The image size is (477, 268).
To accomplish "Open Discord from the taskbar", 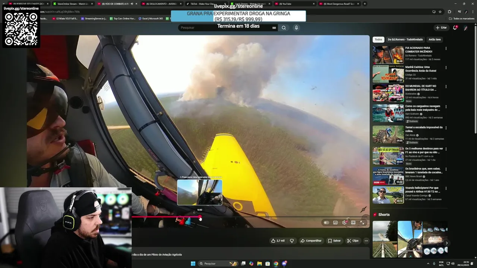I will [284, 264].
